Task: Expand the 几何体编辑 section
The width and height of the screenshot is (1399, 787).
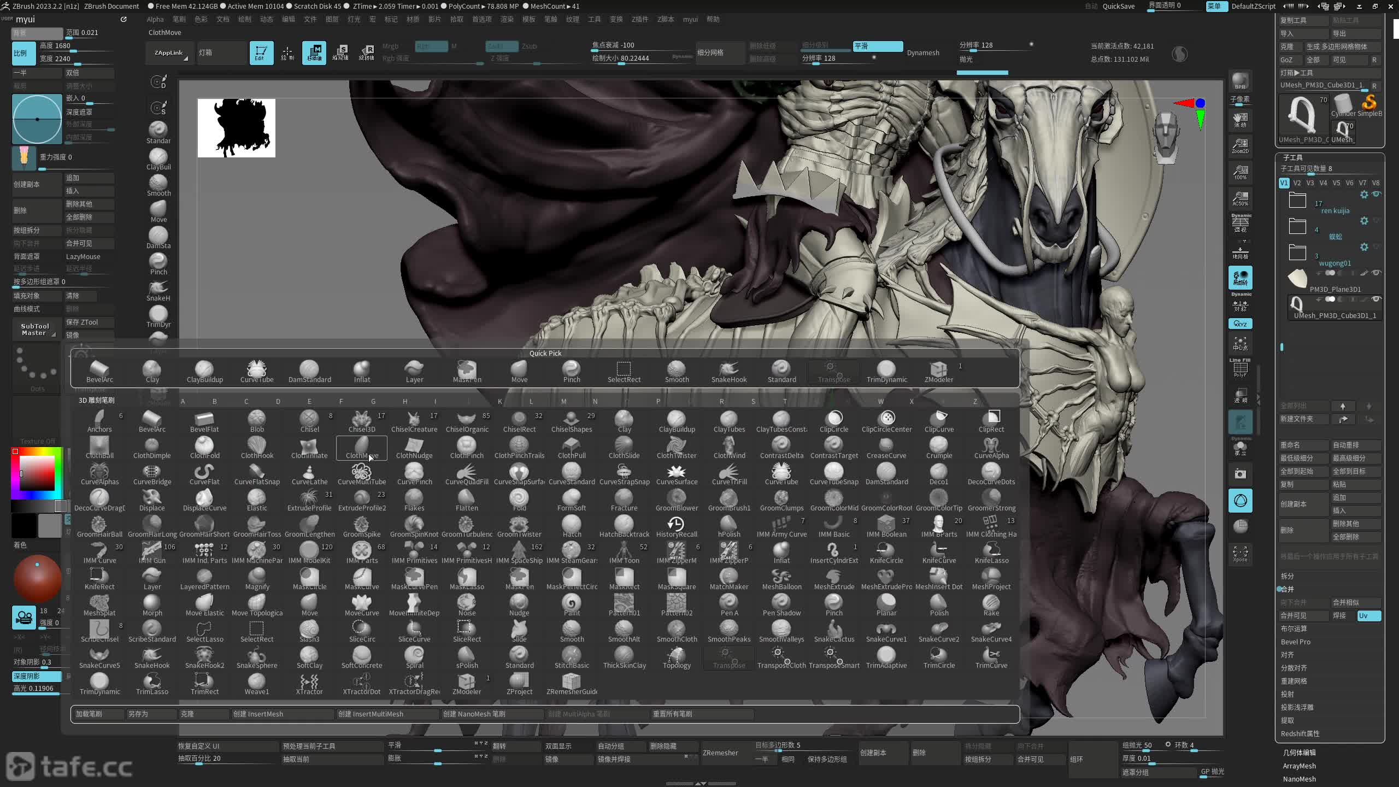Action: tap(1299, 753)
